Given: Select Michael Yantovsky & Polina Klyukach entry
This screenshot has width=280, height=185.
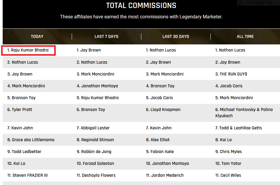Looking at the screenshot, I should [244, 112].
